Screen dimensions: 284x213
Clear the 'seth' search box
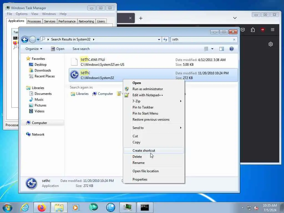click(234, 39)
